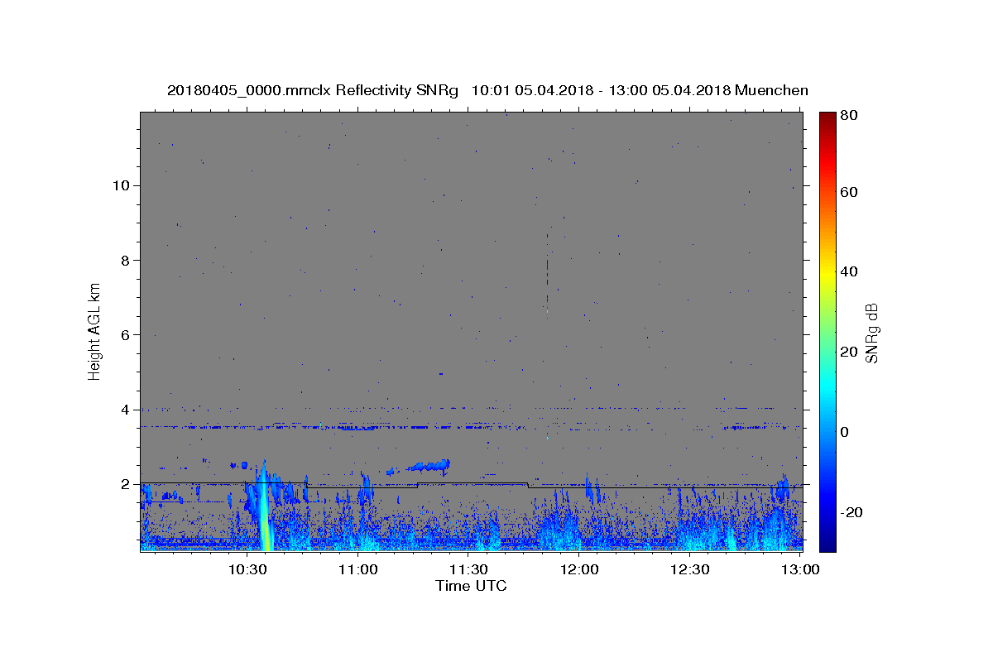This screenshot has height=662, width=993.
Task: Click the 13:00 time tick label
Action: tap(801, 569)
